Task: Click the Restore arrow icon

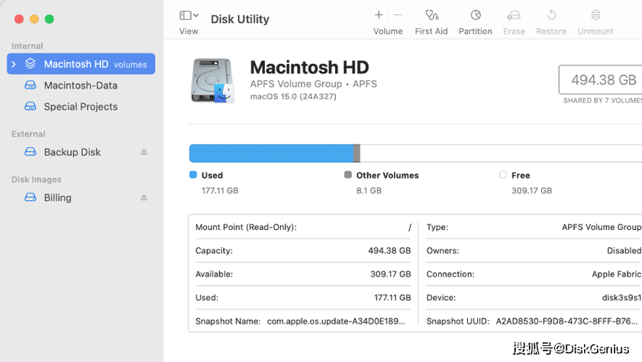Action: [551, 15]
